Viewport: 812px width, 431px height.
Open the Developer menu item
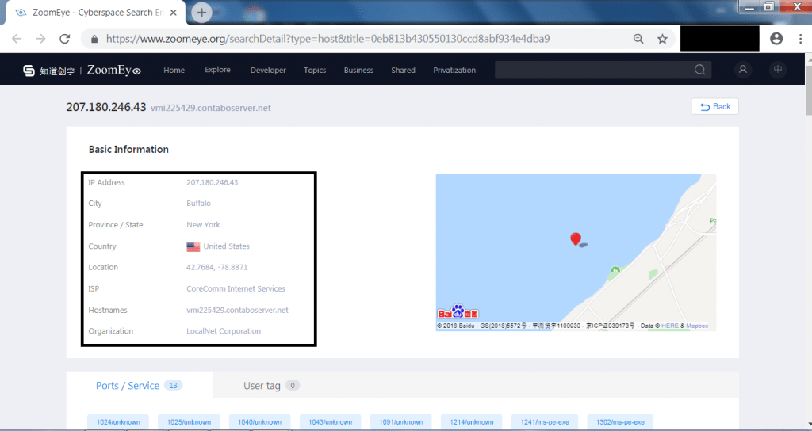tap(268, 71)
